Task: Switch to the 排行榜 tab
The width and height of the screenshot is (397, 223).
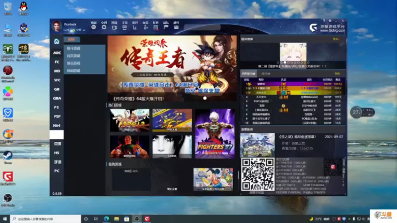Action: coord(266,74)
